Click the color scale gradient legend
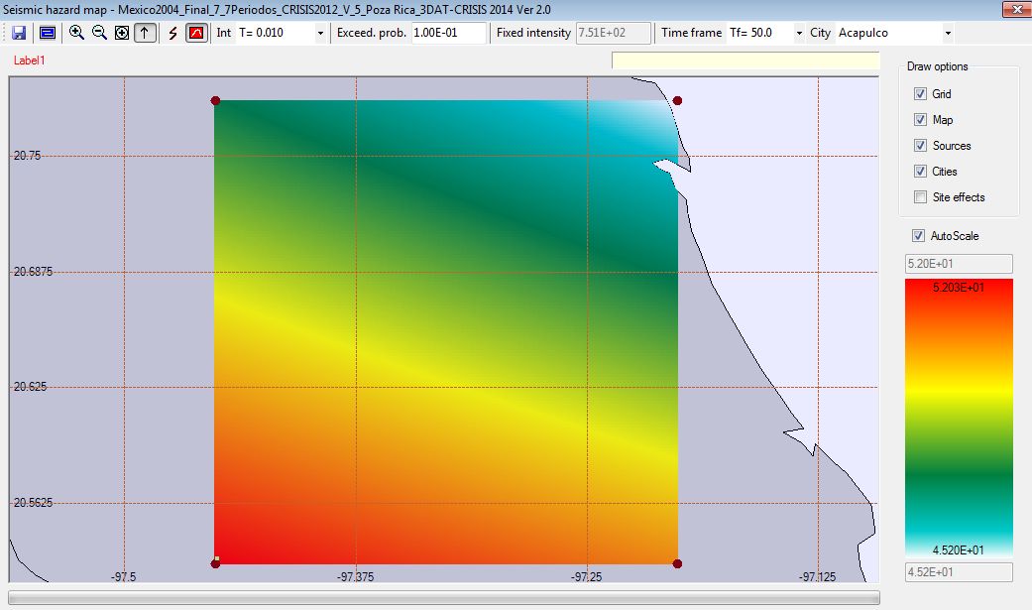The width and height of the screenshot is (1032, 610). (959, 417)
